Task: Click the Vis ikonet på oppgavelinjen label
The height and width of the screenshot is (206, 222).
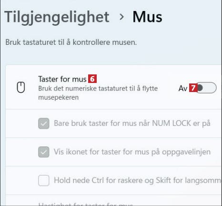Action: (132, 152)
